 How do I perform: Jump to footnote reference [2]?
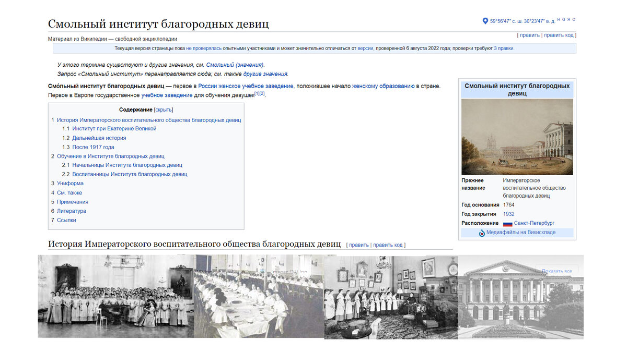262,93
